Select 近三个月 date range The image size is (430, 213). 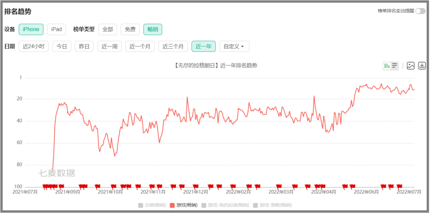pyautogui.click(x=173, y=46)
